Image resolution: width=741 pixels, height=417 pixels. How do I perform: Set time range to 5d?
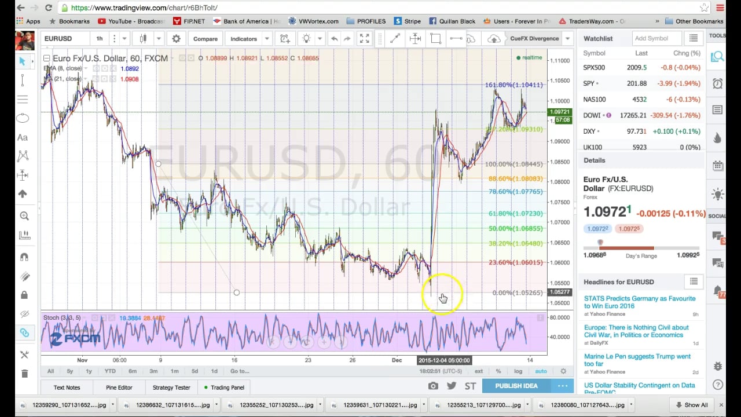point(195,371)
